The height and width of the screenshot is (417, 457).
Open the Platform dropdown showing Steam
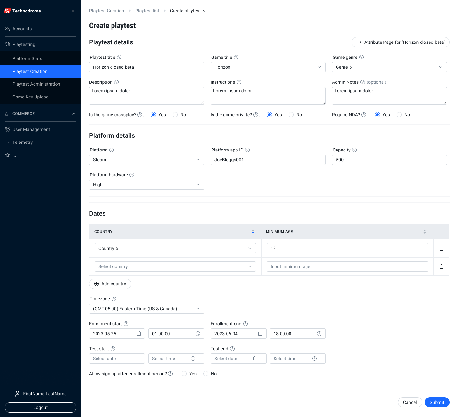point(147,160)
